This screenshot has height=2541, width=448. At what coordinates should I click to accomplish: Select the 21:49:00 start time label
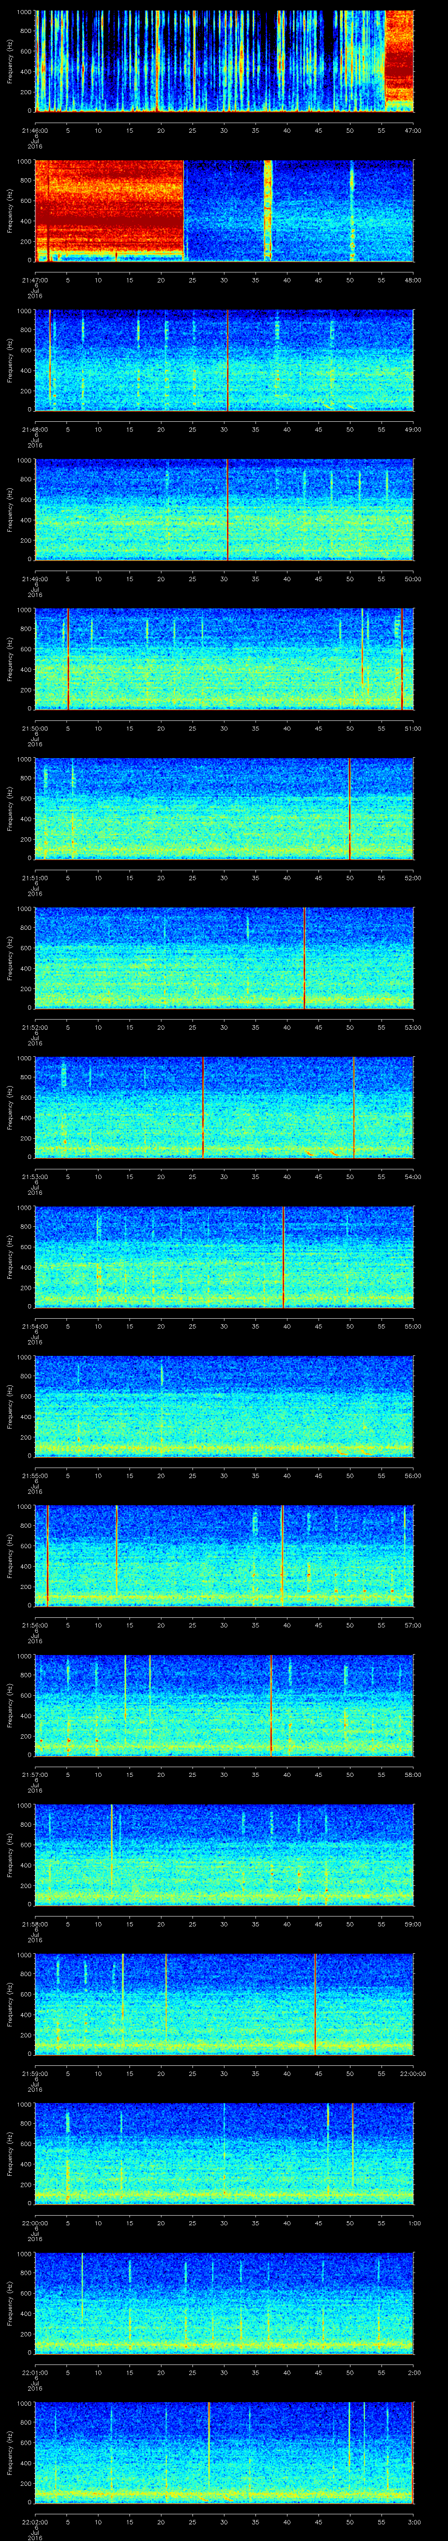click(x=35, y=579)
